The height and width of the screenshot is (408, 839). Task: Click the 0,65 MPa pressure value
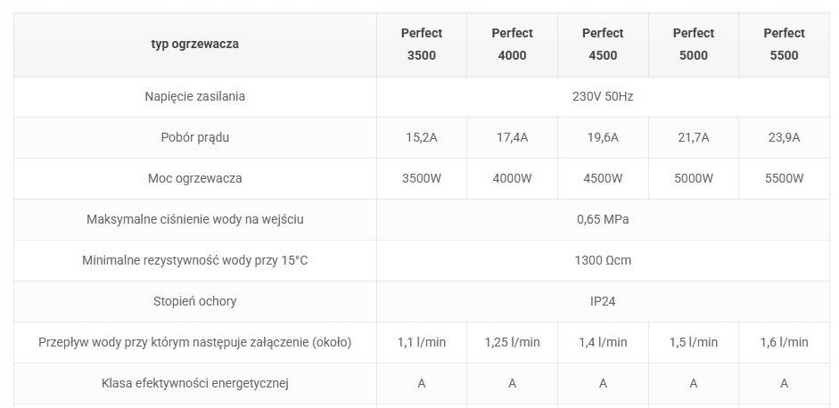point(603,219)
